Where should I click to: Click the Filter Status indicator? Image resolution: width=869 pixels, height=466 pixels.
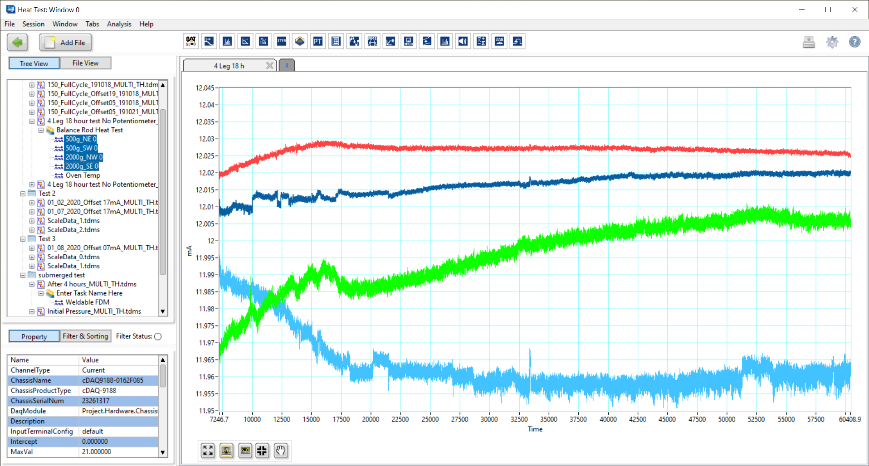[157, 336]
